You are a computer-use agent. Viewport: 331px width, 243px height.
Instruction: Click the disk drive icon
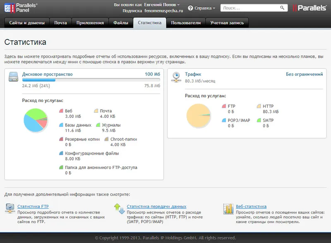[13, 77]
